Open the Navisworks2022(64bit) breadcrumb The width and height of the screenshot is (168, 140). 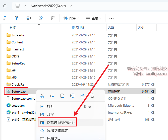coord(48,6)
